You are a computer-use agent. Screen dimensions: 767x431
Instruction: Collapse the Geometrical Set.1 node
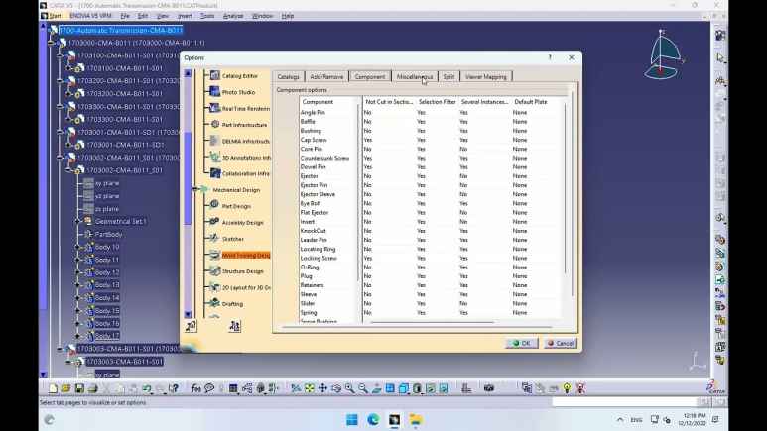[78, 221]
